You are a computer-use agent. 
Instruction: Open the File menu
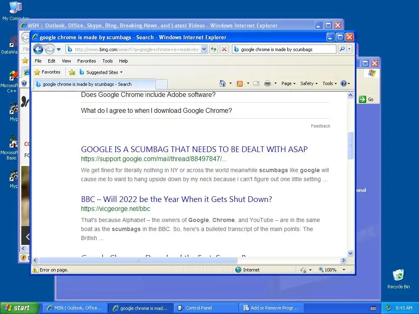[x=38, y=61]
